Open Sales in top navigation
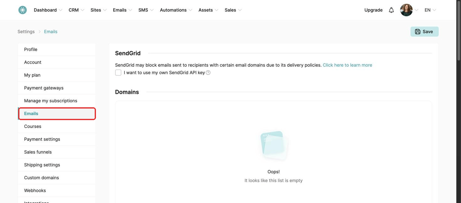This screenshot has width=461, height=203. 230,10
